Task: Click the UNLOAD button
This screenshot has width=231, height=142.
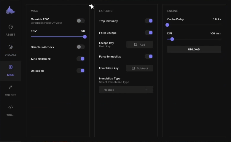Action: (x=194, y=49)
